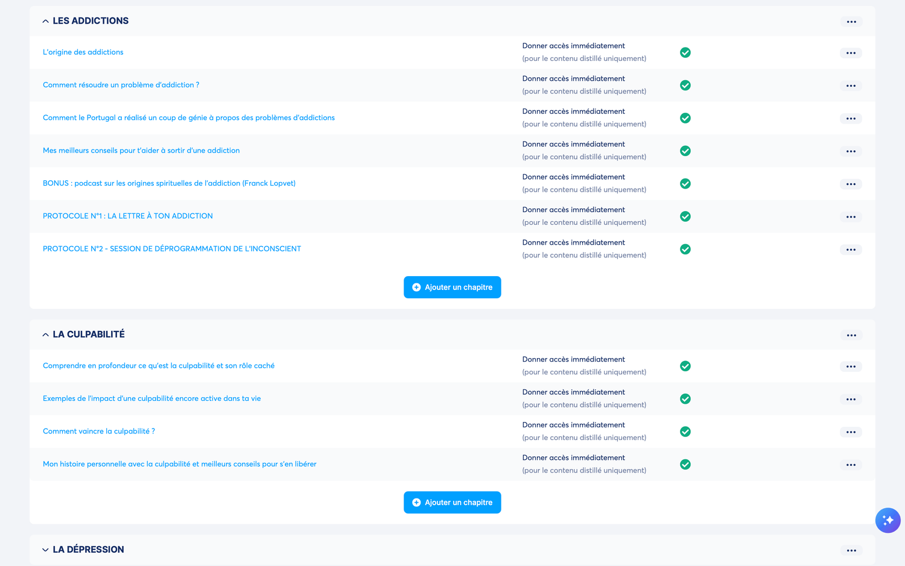
Task: Click the LA DÉPRESSION section title
Action: point(88,550)
